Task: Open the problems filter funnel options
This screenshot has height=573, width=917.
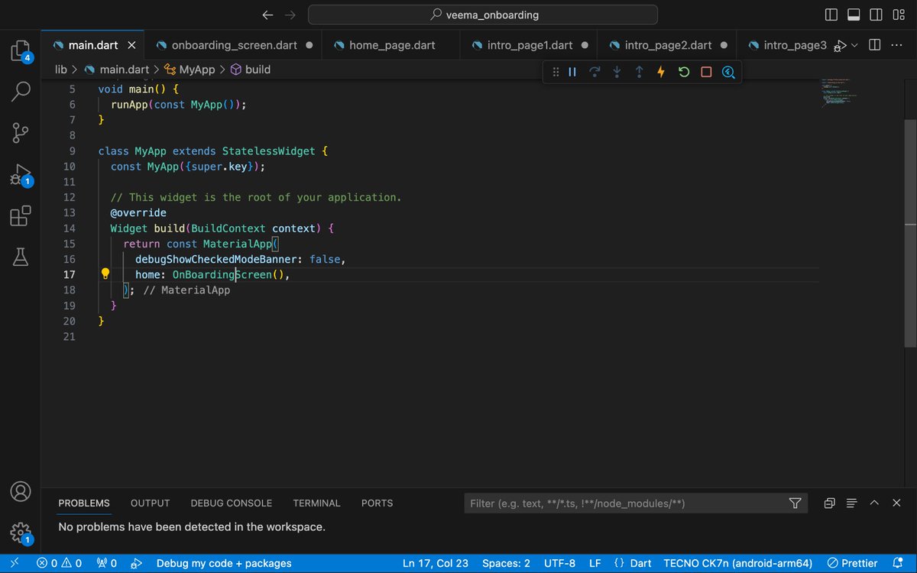Action: pos(795,503)
